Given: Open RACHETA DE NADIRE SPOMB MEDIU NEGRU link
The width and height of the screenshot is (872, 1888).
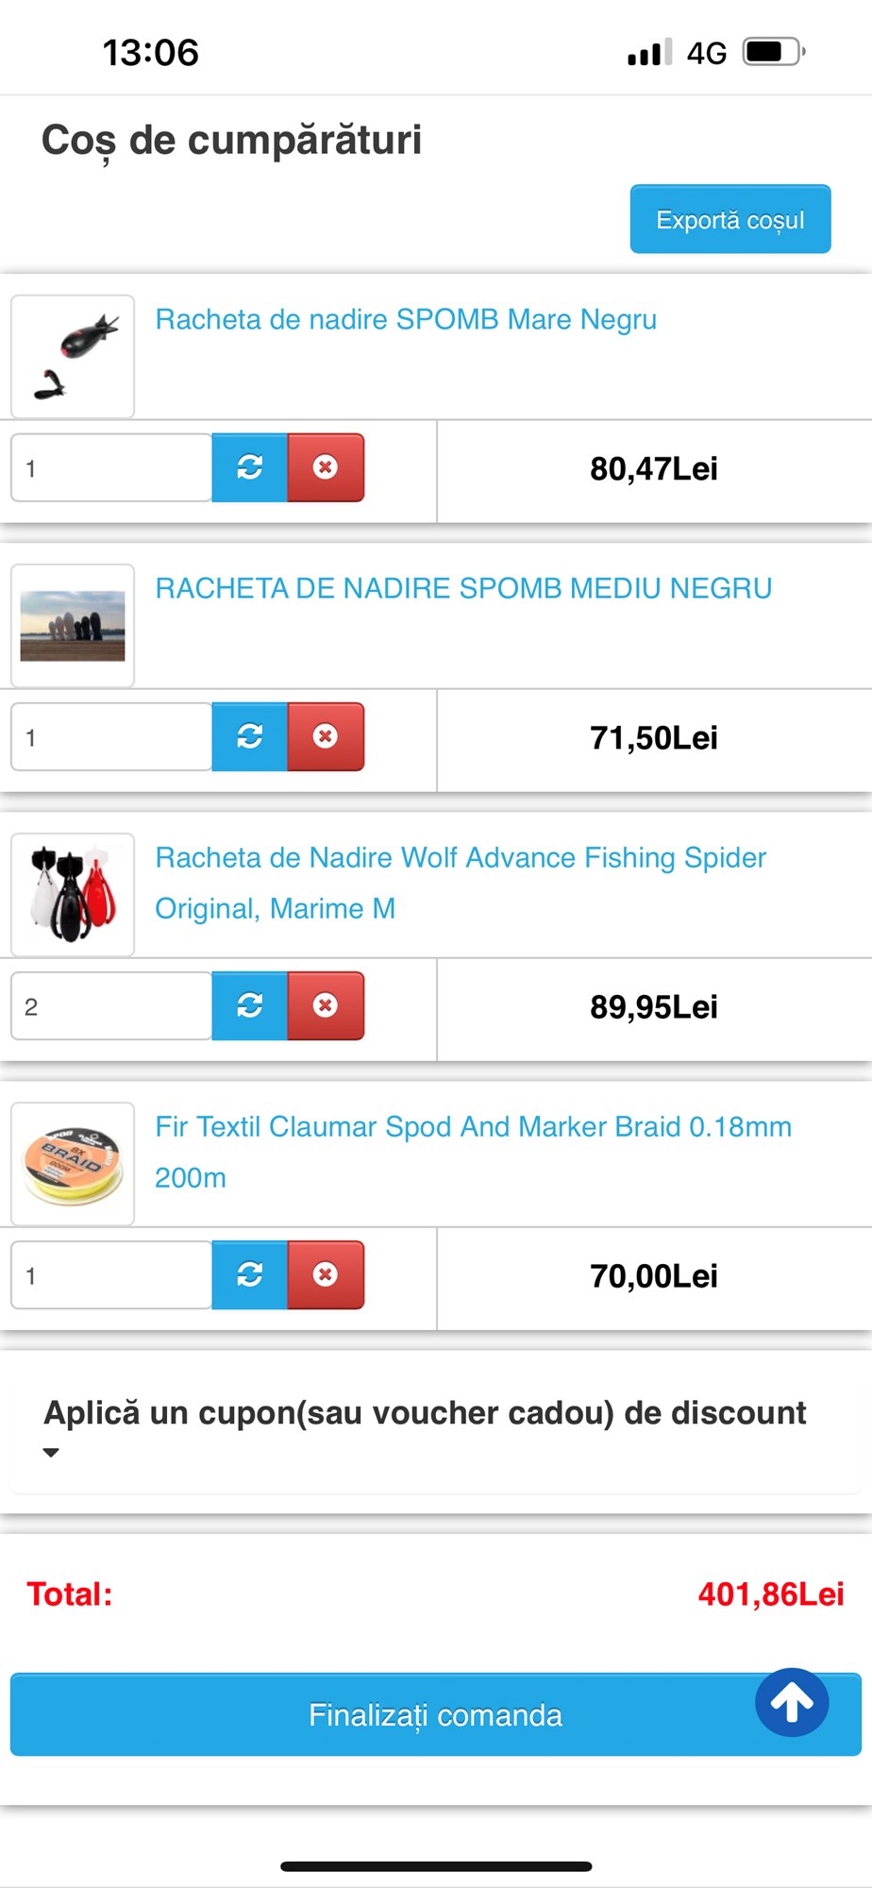Looking at the screenshot, I should click(463, 589).
